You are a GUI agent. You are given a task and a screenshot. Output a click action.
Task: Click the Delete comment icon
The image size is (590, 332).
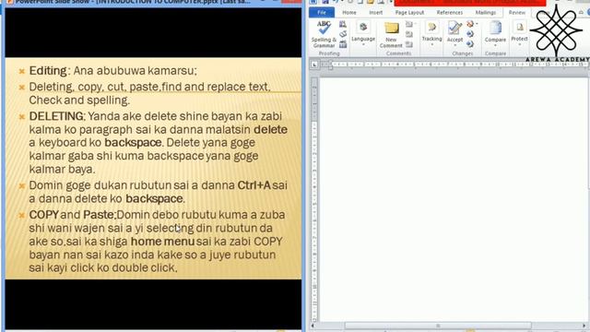[409, 24]
